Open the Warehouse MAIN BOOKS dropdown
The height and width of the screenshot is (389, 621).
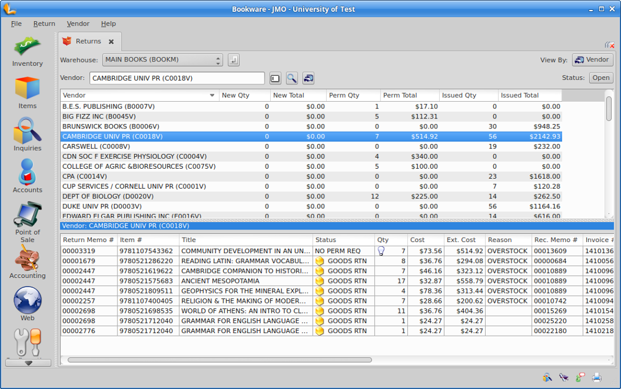(162, 60)
